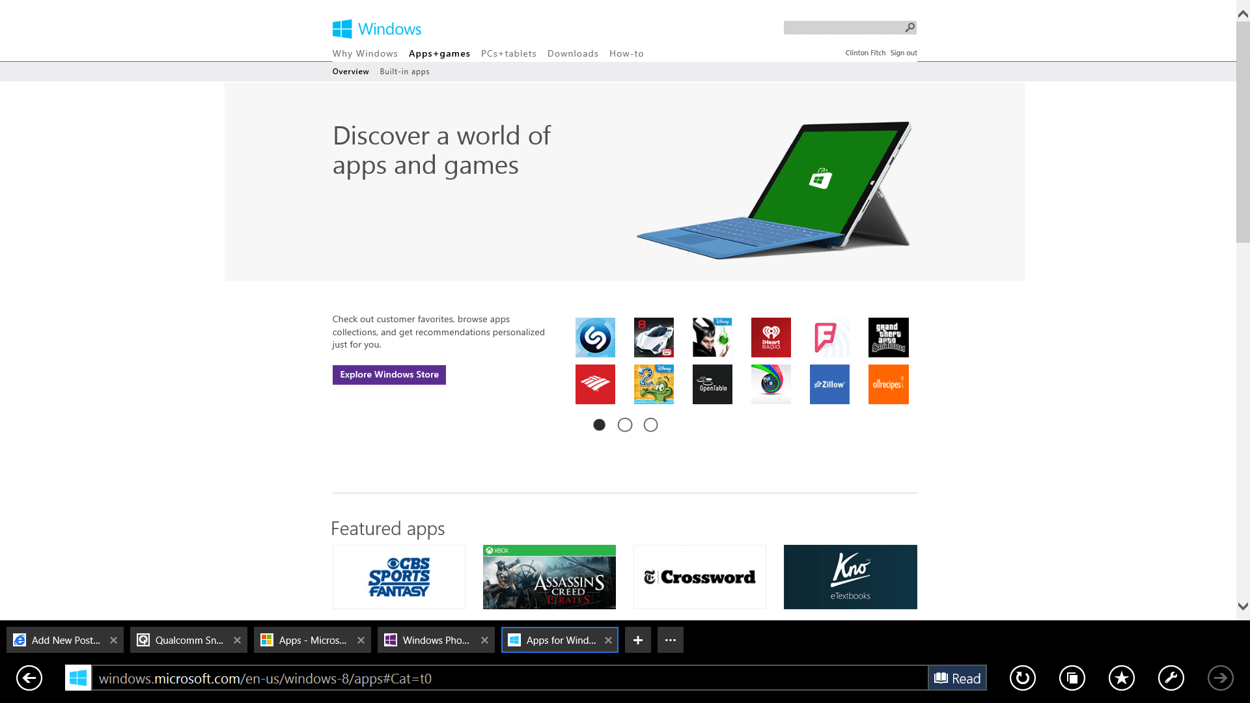The image size is (1250, 703).
Task: Refresh the page with reload icon
Action: [x=1022, y=678]
